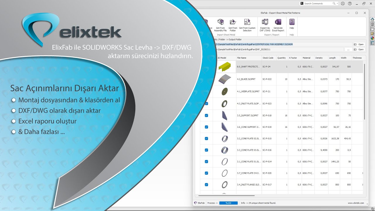Select the 4.2_BLADE model thumbnail
The width and height of the screenshot is (375, 211).
pos(224,79)
